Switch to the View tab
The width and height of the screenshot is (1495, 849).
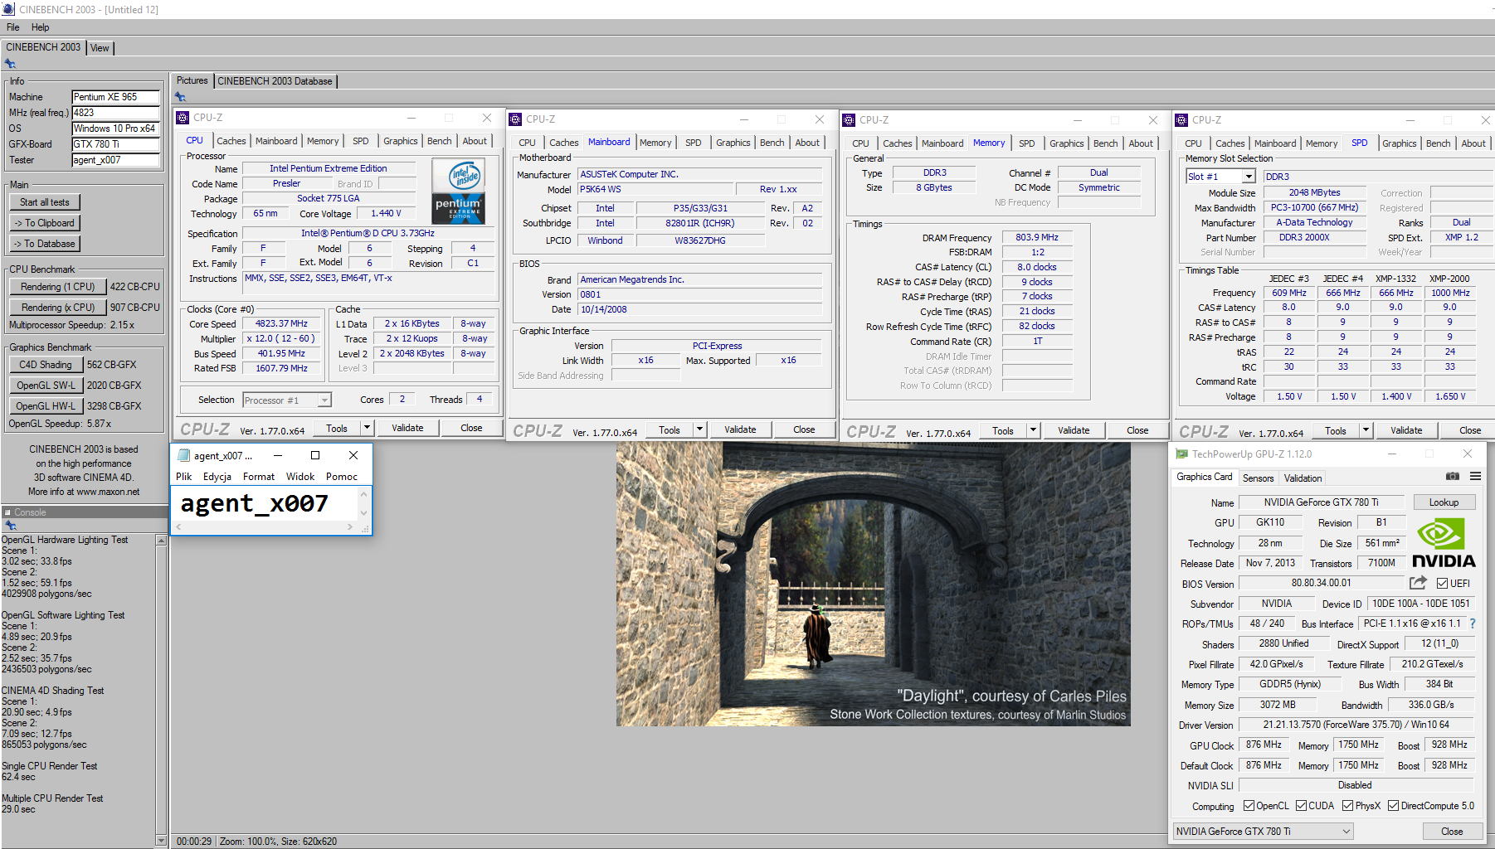pyautogui.click(x=100, y=48)
